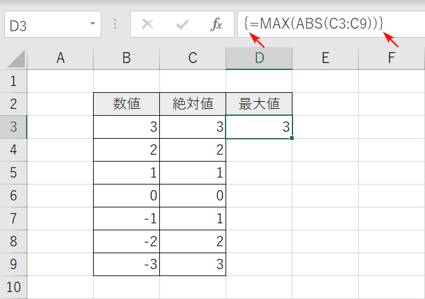Click the Select All corner triangle
Image resolution: width=425 pixels, height=299 pixels.
tap(17, 59)
